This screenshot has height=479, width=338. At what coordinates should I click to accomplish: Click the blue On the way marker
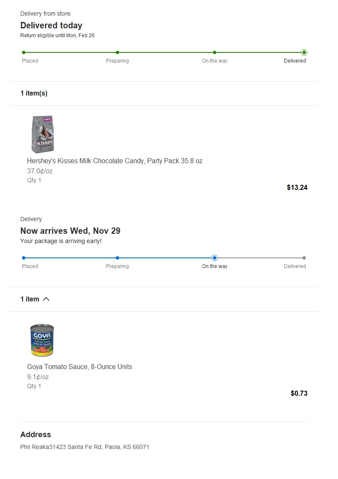[x=215, y=258]
